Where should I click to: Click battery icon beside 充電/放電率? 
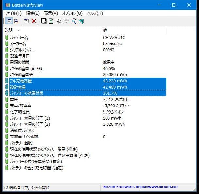(7, 106)
